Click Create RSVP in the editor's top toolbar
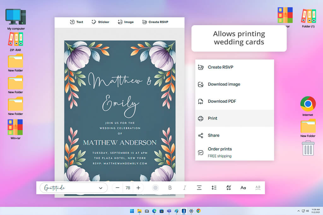 coord(155,22)
